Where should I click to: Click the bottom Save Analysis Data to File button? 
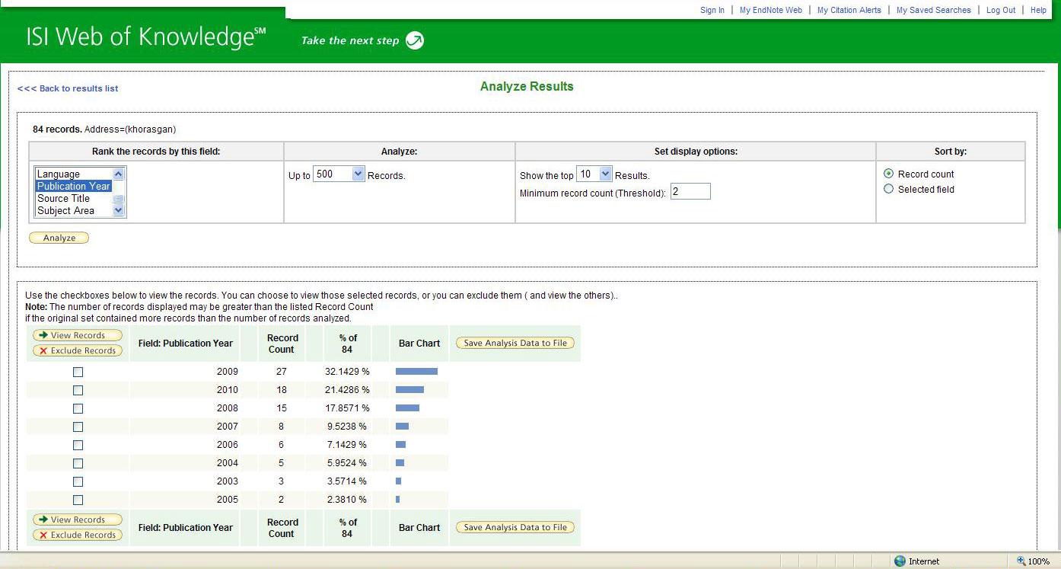coord(515,527)
